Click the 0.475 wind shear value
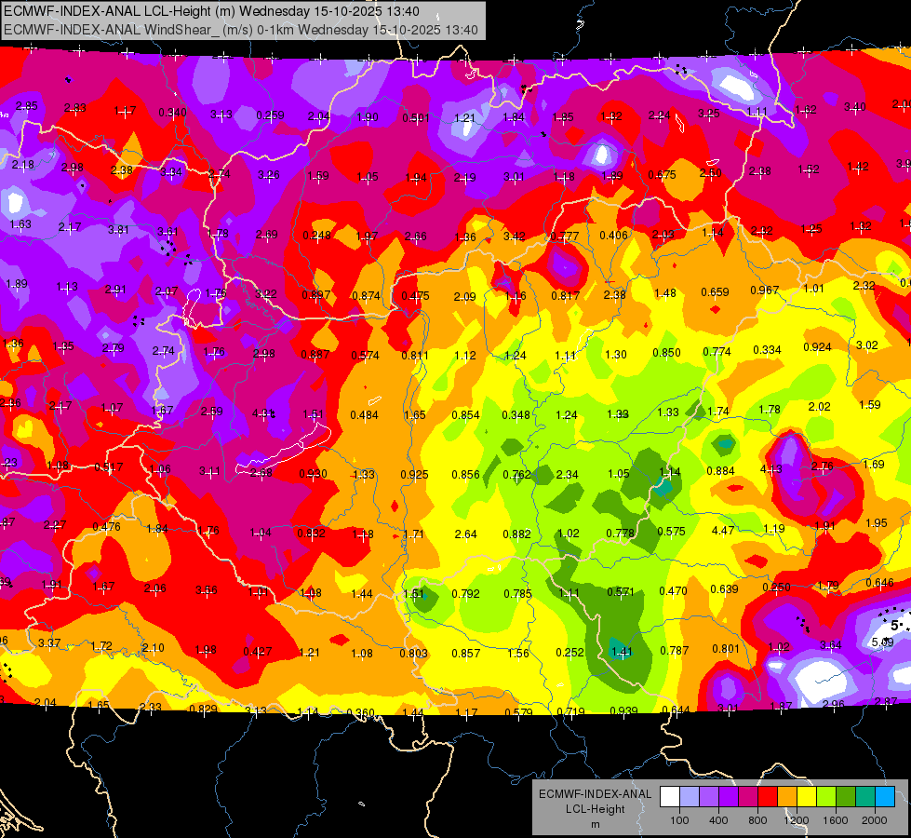 [415, 296]
